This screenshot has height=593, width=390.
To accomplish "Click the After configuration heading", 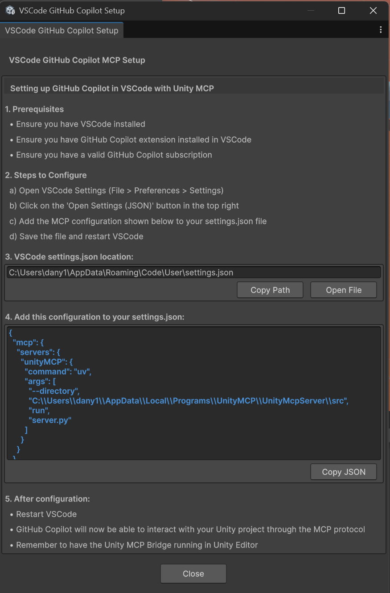I will pyautogui.click(x=47, y=499).
